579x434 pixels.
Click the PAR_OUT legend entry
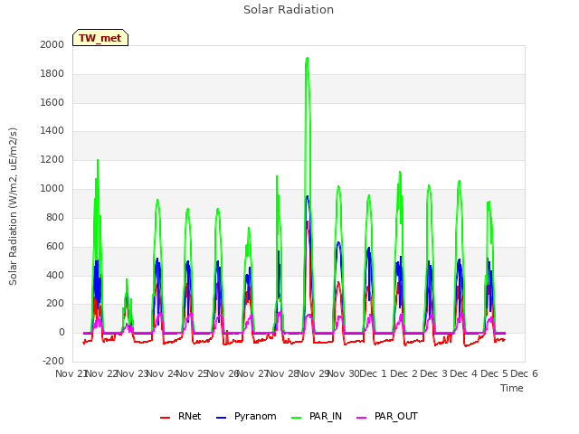pyautogui.click(x=387, y=416)
